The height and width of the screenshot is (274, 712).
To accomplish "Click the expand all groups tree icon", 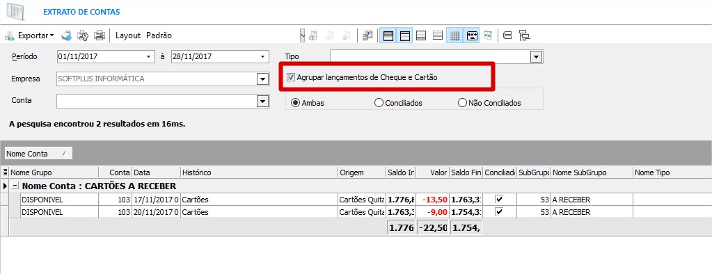I will click(525, 35).
